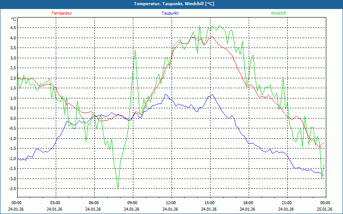Click the '-3,5' y-axis value label

point(12,189)
